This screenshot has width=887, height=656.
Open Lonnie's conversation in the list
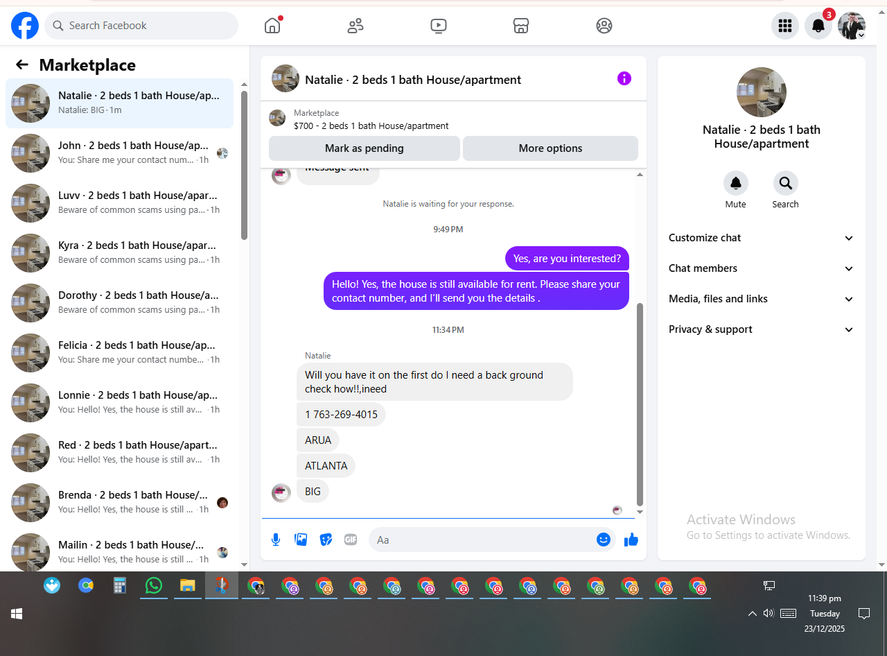click(x=119, y=403)
